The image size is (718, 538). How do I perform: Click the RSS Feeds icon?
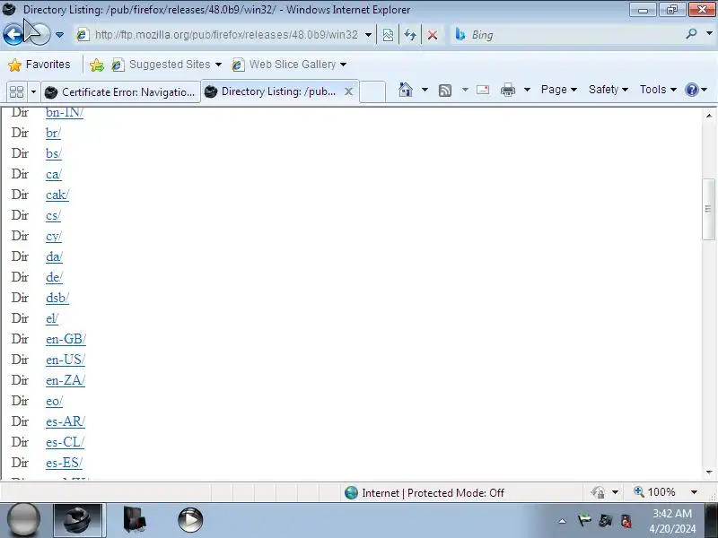click(445, 91)
